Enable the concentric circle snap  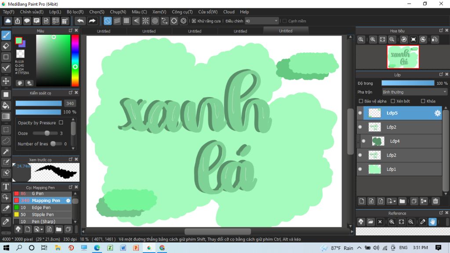coord(155,21)
